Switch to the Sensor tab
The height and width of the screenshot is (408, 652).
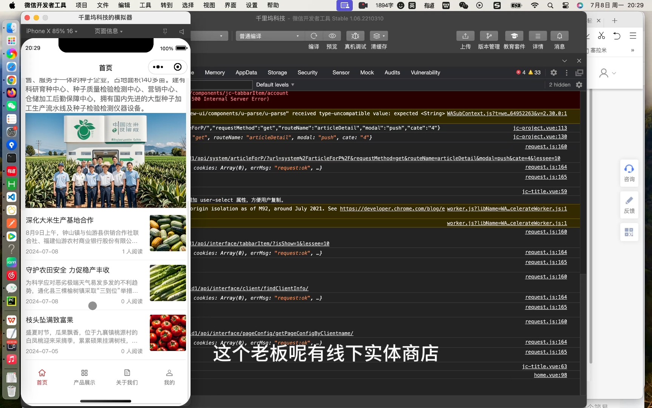tap(341, 73)
